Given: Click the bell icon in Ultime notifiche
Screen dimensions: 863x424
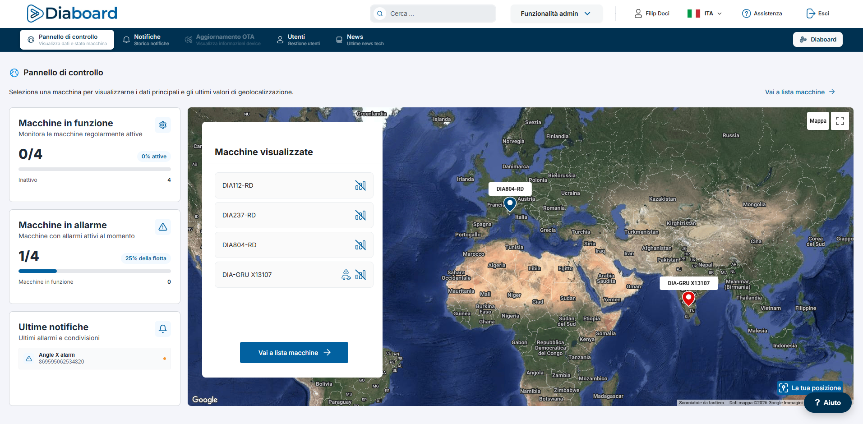Looking at the screenshot, I should 163,329.
